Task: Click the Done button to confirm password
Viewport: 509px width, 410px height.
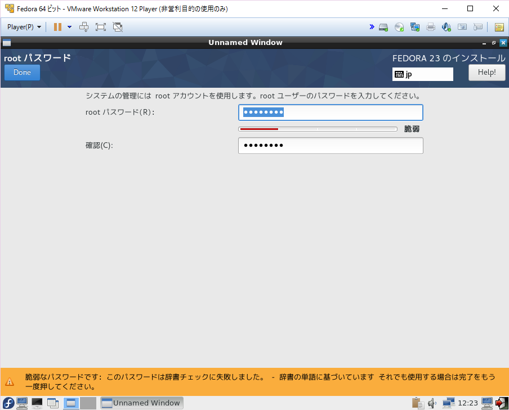Action: pyautogui.click(x=21, y=72)
